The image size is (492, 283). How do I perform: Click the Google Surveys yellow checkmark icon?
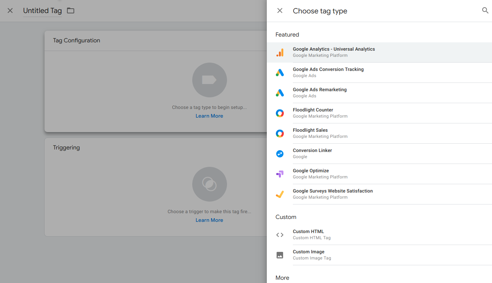click(280, 194)
